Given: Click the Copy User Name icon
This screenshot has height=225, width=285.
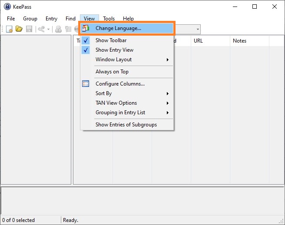Looking at the screenshot, I should coord(58,29).
